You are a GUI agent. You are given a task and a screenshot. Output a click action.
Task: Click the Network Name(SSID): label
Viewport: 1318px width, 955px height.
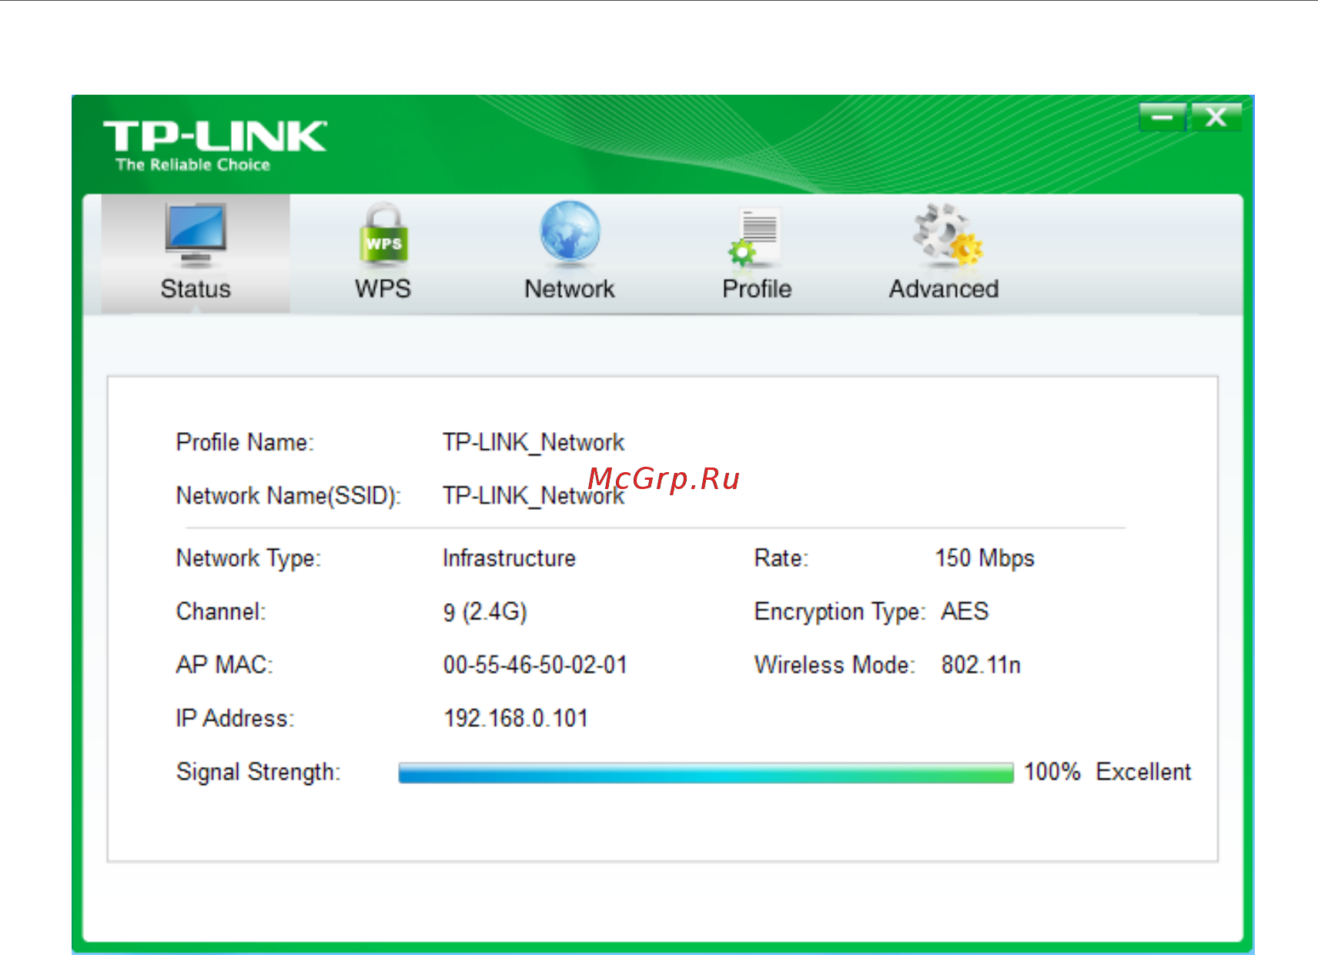point(289,497)
